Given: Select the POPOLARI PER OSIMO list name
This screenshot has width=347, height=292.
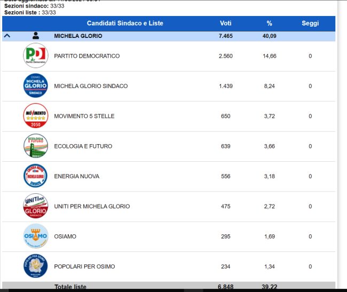Looking at the screenshot, I should point(84,266).
